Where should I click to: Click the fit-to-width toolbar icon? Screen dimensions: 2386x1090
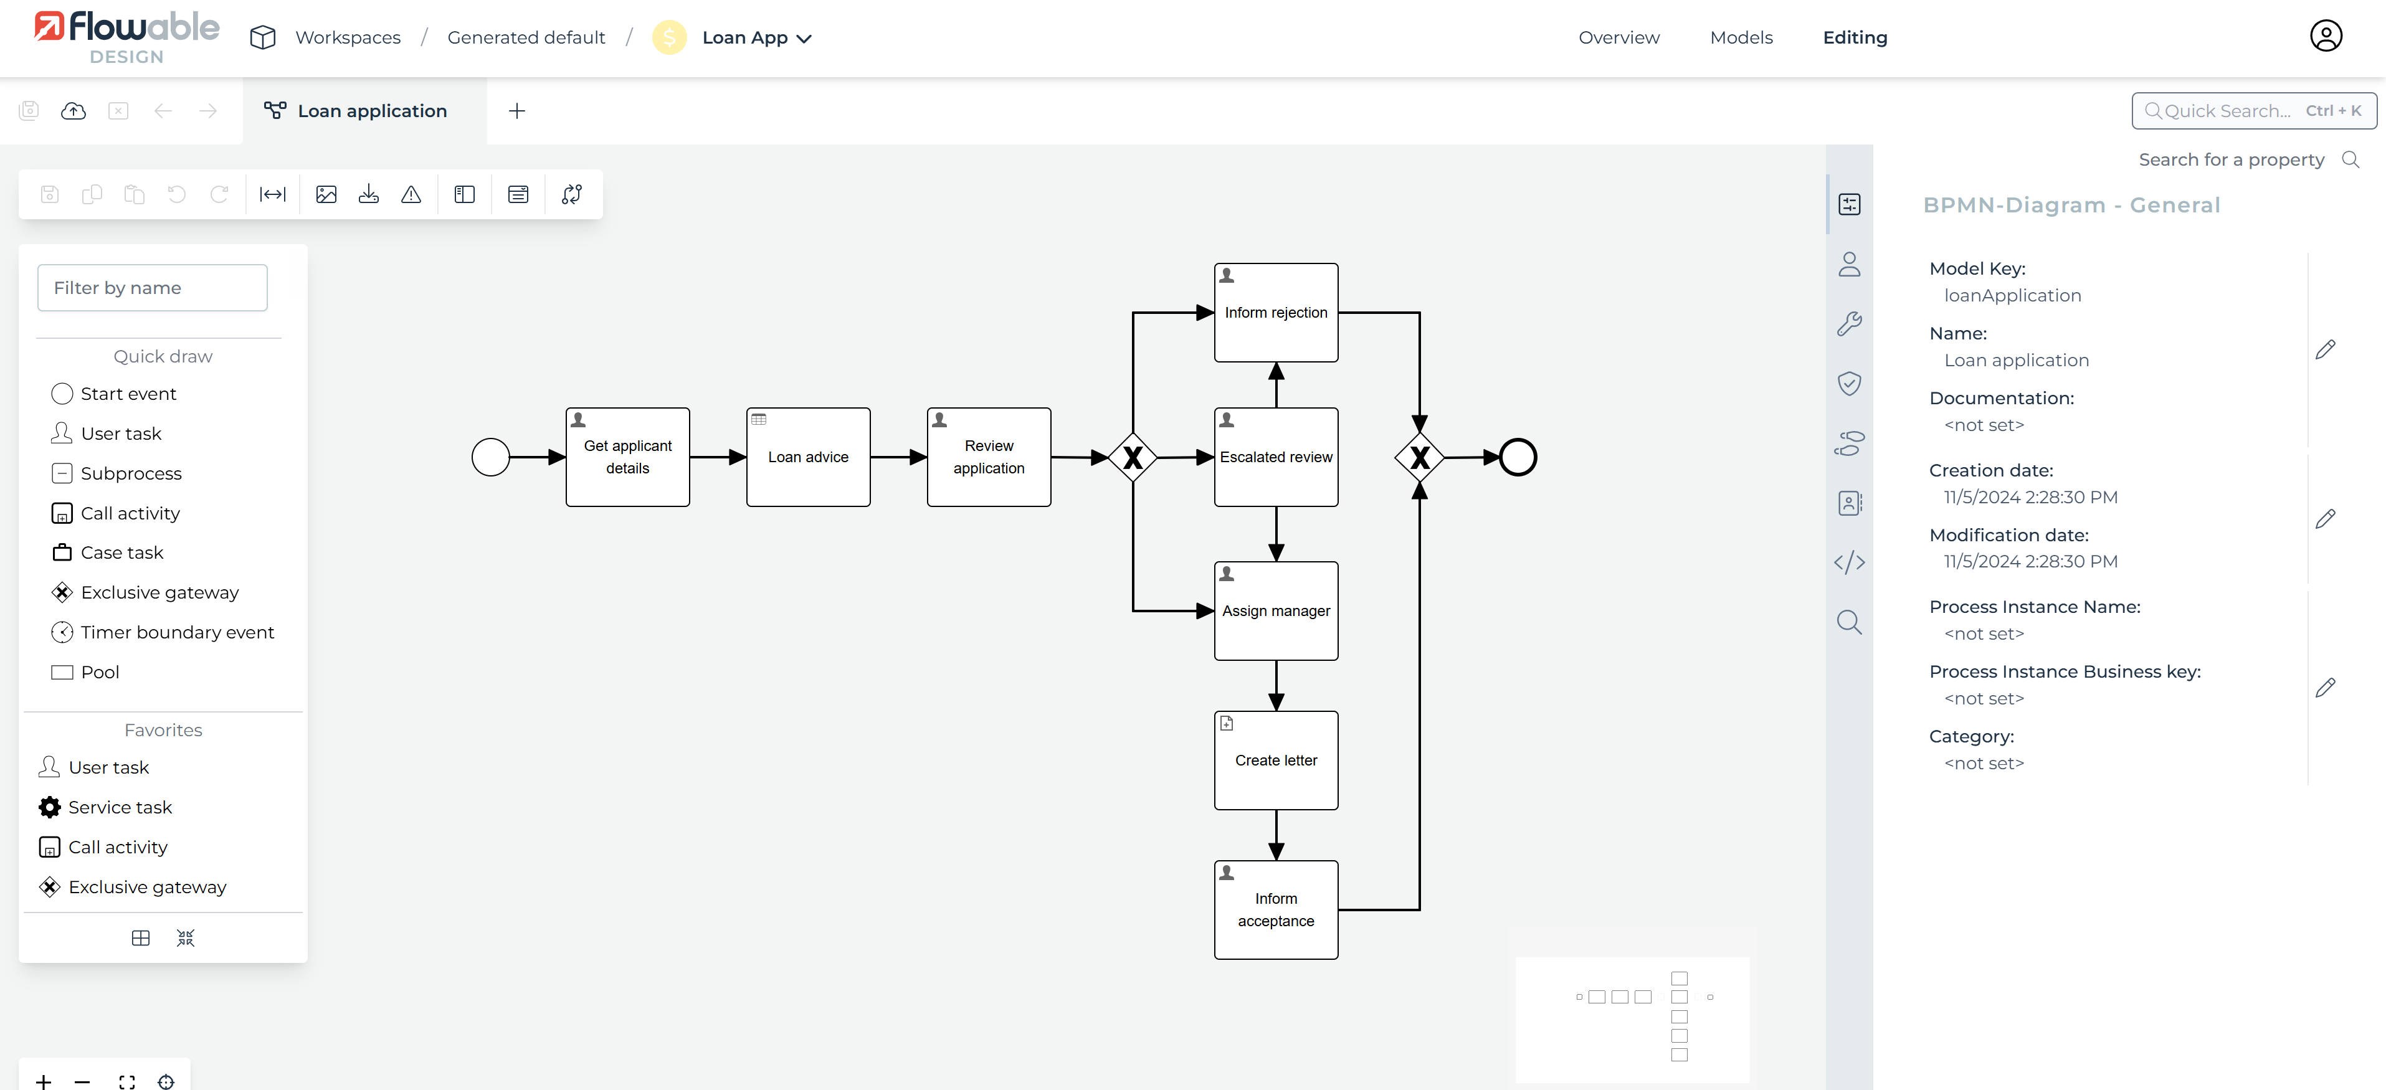272,194
